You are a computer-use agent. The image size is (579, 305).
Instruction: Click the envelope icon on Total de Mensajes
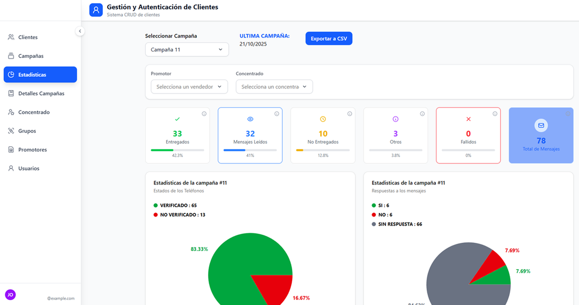pyautogui.click(x=541, y=125)
